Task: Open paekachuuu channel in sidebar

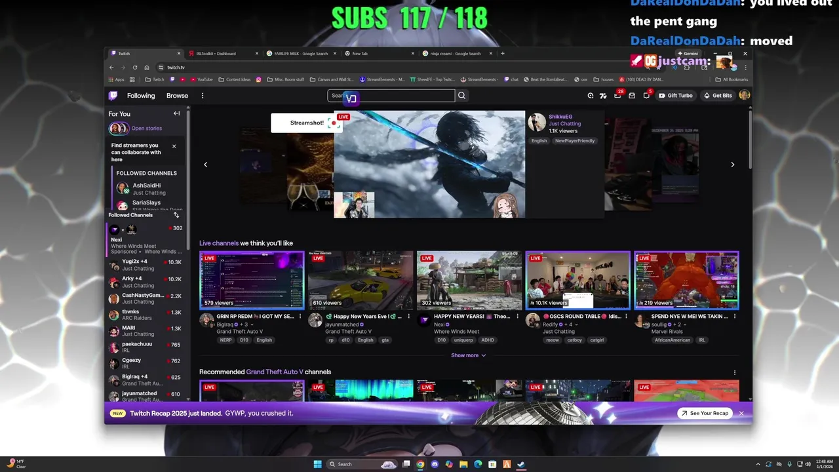Action: coord(145,347)
